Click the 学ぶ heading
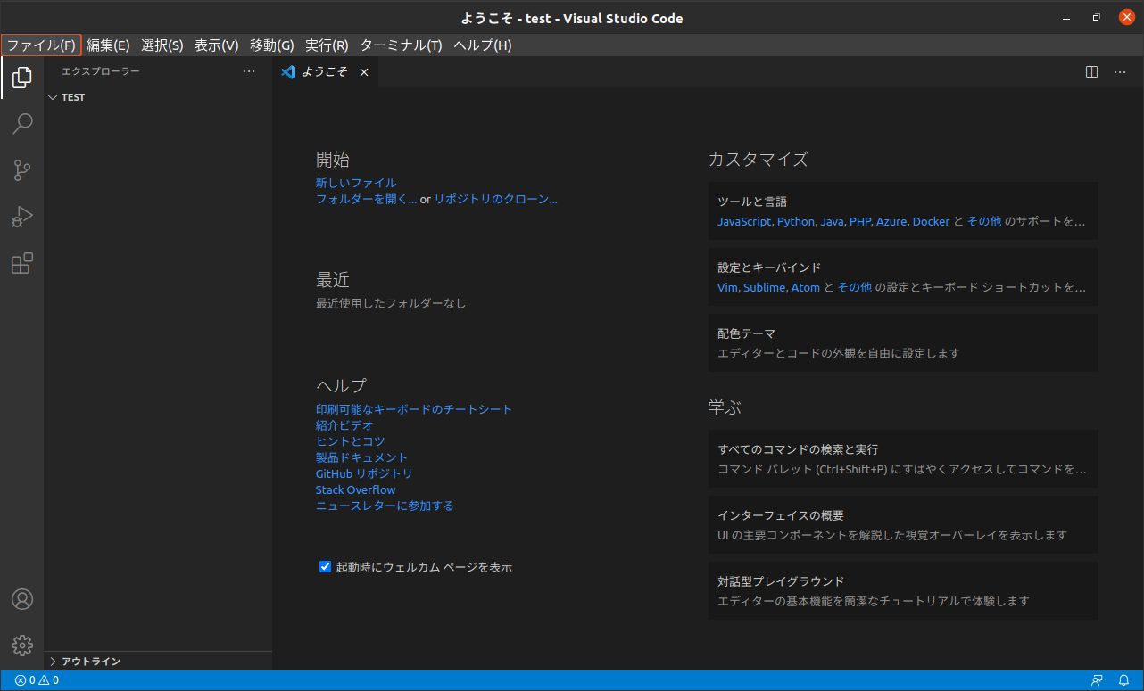 (725, 407)
